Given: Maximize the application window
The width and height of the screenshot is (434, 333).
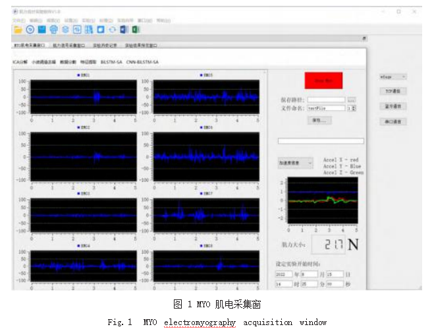Looking at the screenshot, I should pyautogui.click(x=398, y=12).
